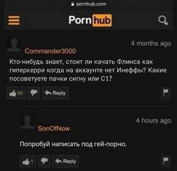The width and height of the screenshot is (177, 171).
Task: Open Commander3000's user profile link
Action: [x=50, y=51]
